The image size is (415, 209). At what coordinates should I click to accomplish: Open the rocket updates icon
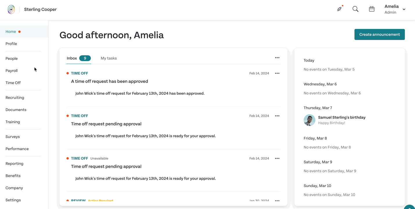pos(339,9)
